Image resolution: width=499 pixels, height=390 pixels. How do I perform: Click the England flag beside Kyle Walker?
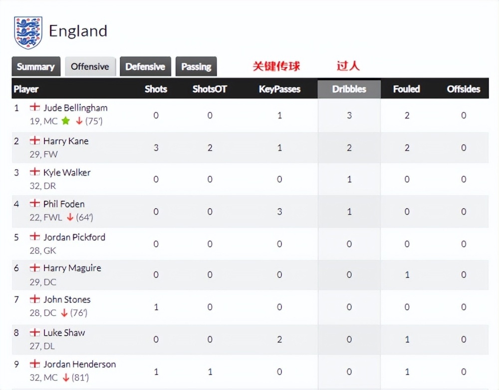pyautogui.click(x=35, y=172)
